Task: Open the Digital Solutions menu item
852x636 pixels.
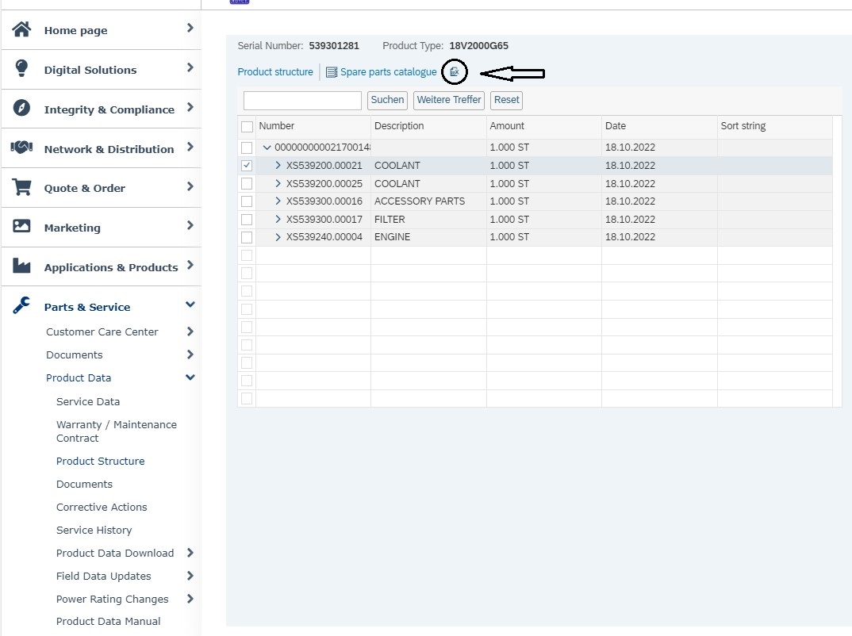Action: [x=90, y=70]
